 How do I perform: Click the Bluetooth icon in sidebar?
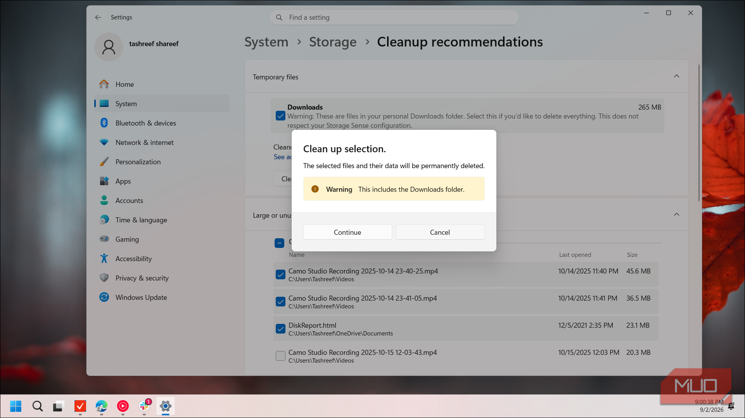(x=104, y=123)
